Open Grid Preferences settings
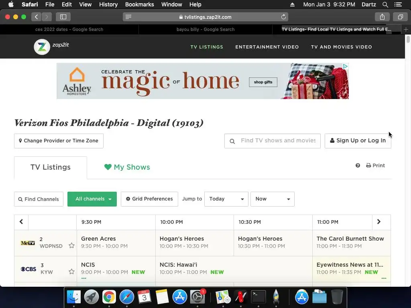The image size is (411, 308). 149,199
